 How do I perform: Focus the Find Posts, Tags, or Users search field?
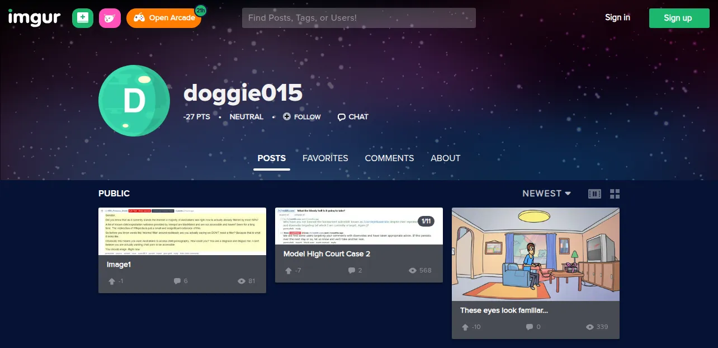[359, 18]
